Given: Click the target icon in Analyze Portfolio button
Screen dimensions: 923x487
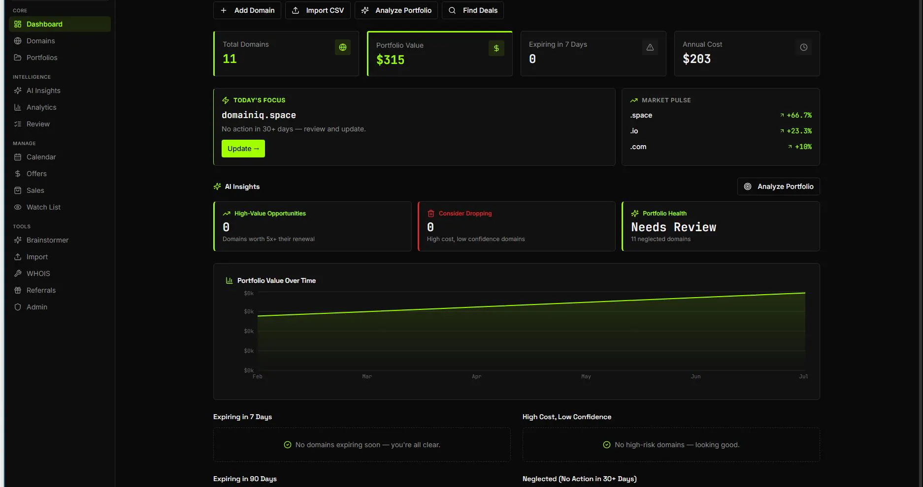Looking at the screenshot, I should [748, 186].
